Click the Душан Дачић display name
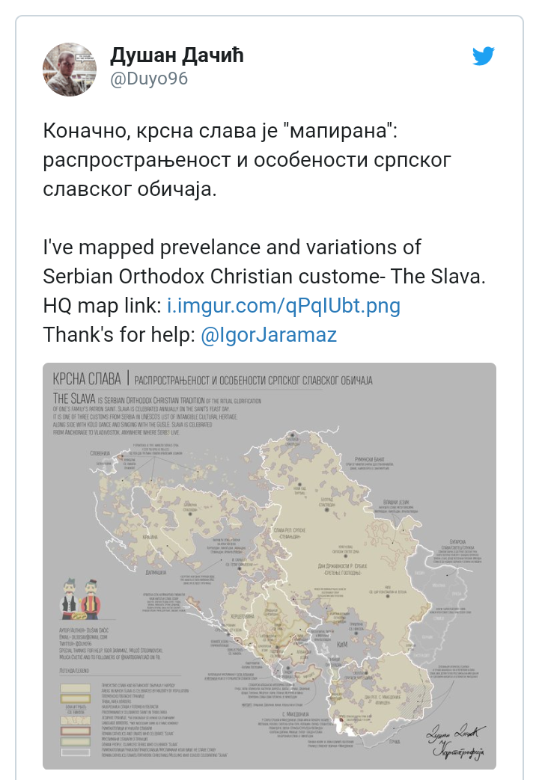 click(177, 55)
